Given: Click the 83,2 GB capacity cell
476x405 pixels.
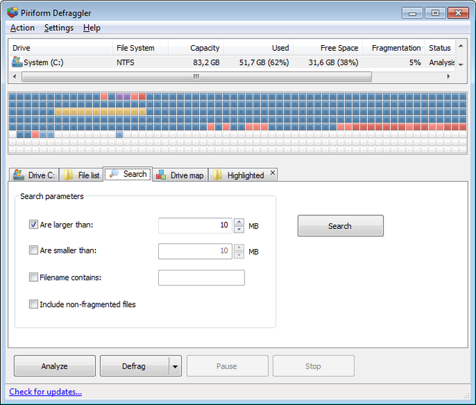Looking at the screenshot, I should (x=206, y=62).
